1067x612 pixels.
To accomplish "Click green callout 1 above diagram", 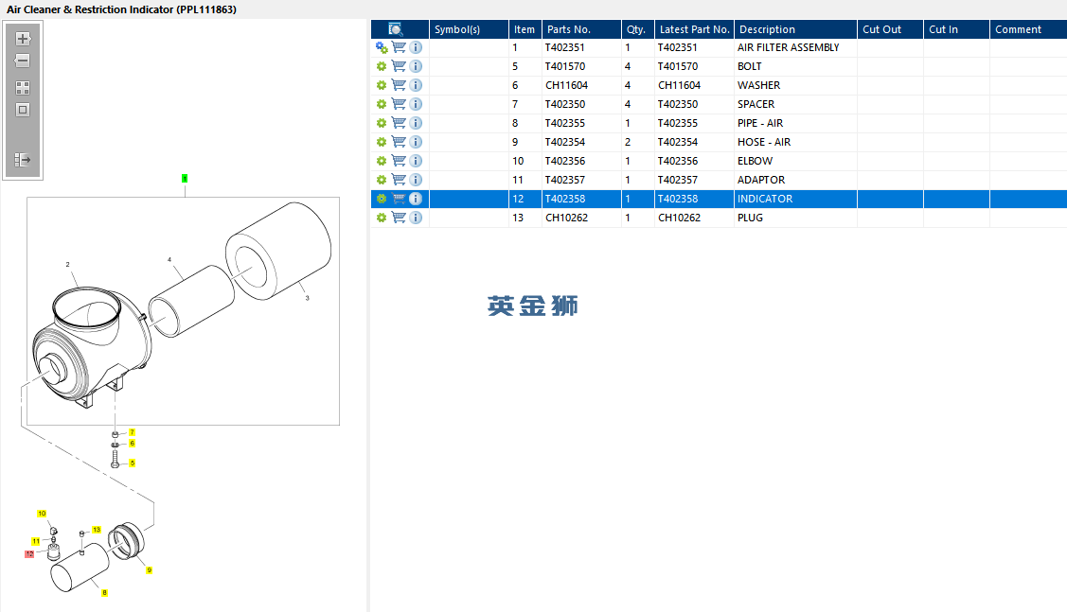I will tap(185, 178).
